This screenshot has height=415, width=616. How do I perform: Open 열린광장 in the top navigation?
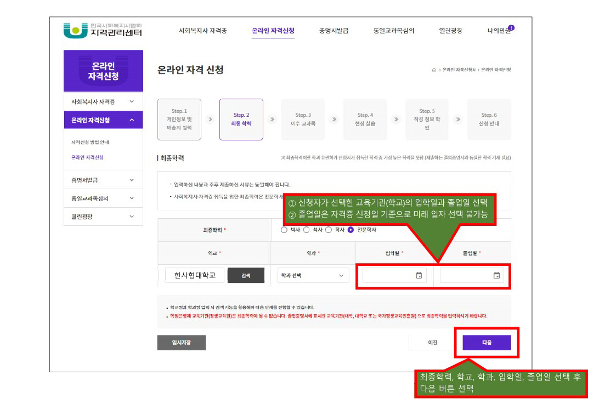[x=450, y=31]
